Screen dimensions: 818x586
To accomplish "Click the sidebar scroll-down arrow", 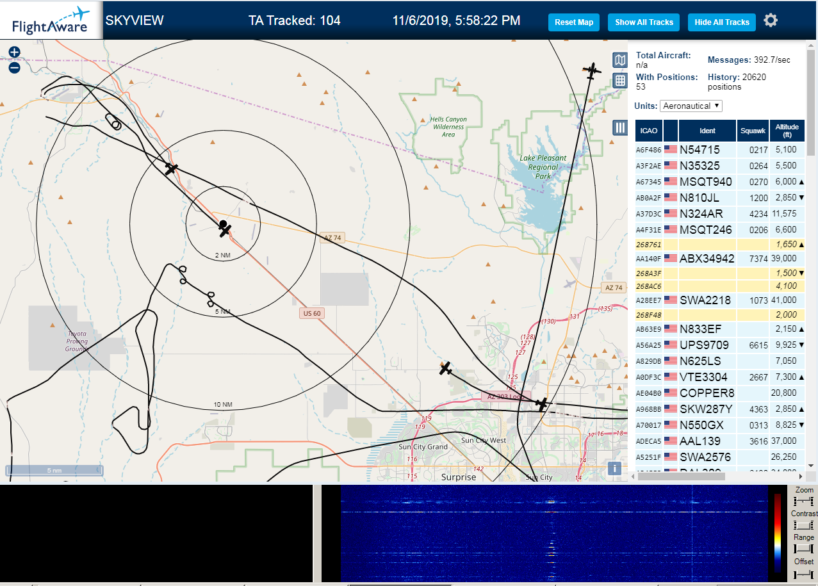I will pos(811,466).
